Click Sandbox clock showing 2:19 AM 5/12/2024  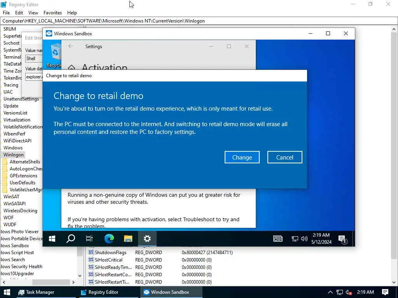pos(321,239)
